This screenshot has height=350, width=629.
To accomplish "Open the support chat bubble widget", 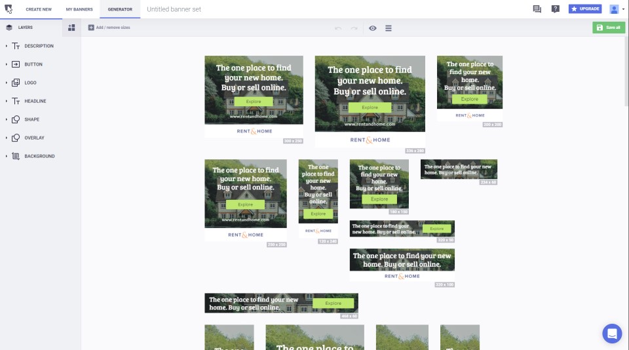I will point(612,333).
